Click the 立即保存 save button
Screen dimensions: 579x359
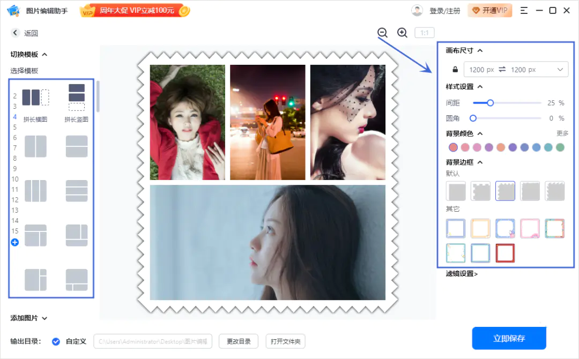pyautogui.click(x=509, y=338)
